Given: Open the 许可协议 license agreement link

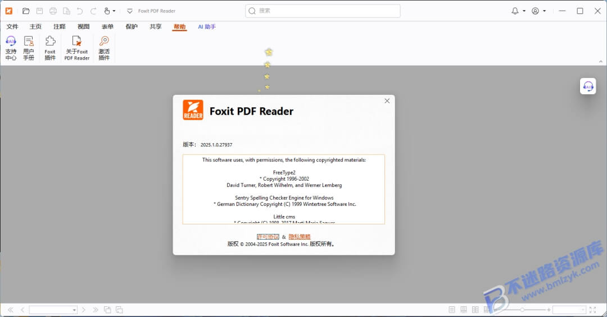Looking at the screenshot, I should [x=268, y=237].
